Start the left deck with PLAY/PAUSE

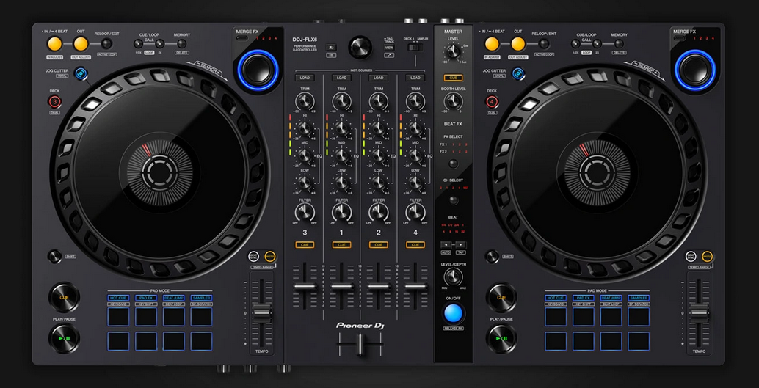pos(64,339)
